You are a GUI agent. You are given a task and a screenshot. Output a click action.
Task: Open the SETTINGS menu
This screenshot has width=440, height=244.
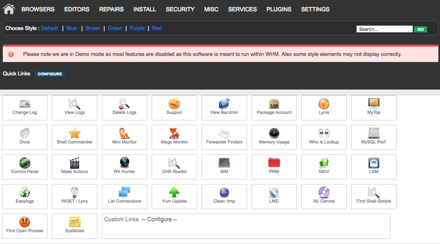pyautogui.click(x=315, y=9)
